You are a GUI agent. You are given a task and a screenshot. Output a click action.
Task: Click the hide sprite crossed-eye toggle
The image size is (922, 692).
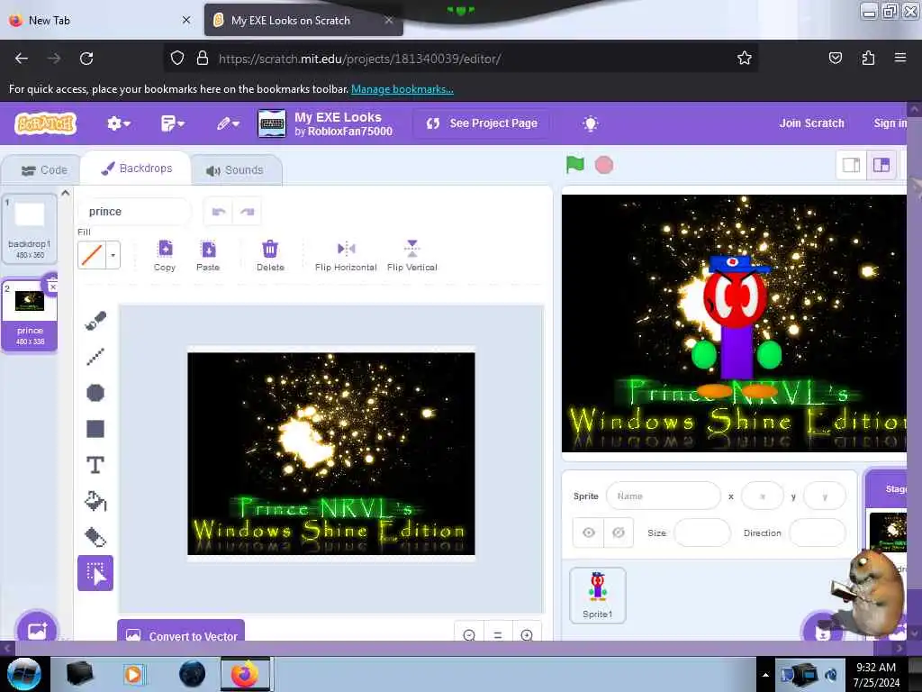[618, 533]
